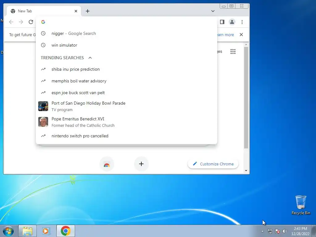Pick espn joe buck scott van pelt
Screen dimensions: 316x237
coord(126,93)
